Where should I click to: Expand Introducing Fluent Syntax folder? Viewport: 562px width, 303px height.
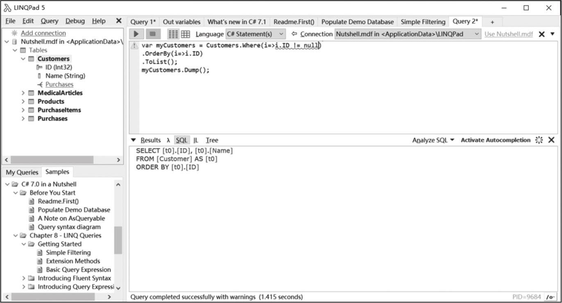click(23, 278)
